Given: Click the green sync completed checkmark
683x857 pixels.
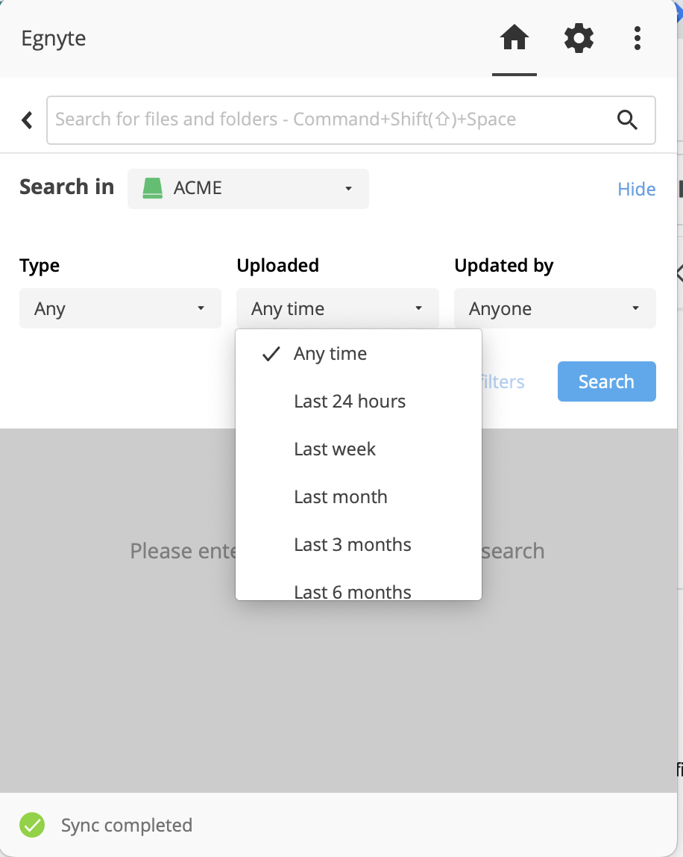Looking at the screenshot, I should click(x=32, y=825).
